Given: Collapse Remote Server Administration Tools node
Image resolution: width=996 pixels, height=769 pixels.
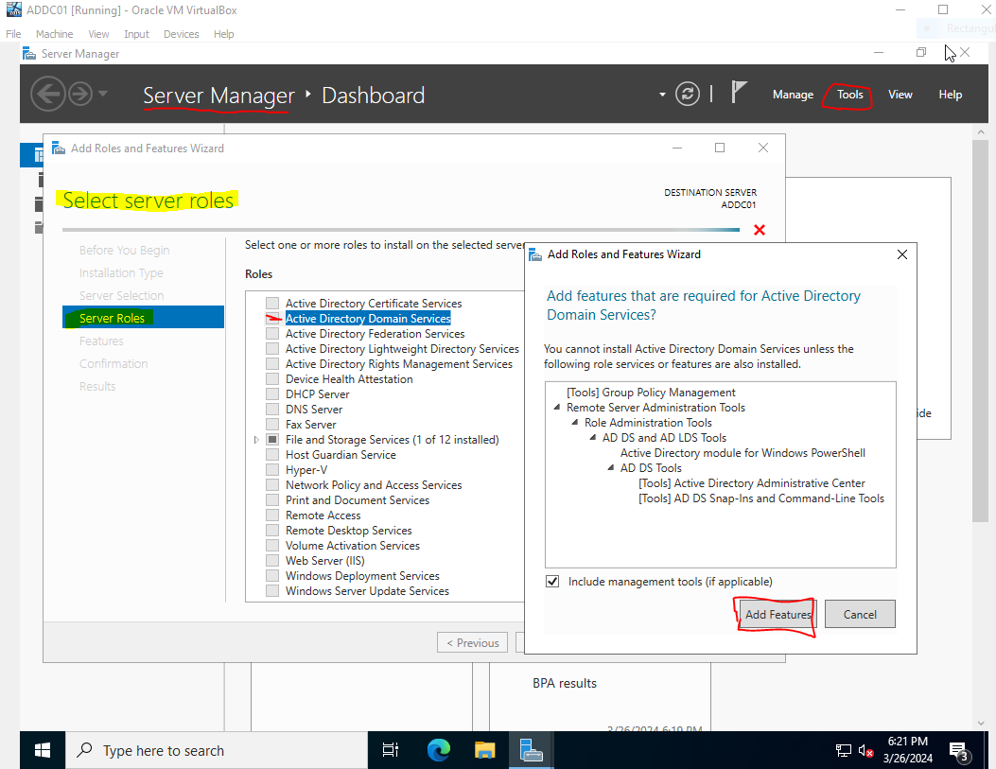Looking at the screenshot, I should pyautogui.click(x=557, y=408).
